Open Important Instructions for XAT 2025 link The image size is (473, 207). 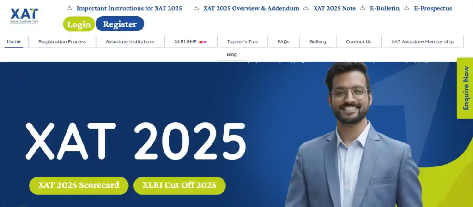pos(129,8)
